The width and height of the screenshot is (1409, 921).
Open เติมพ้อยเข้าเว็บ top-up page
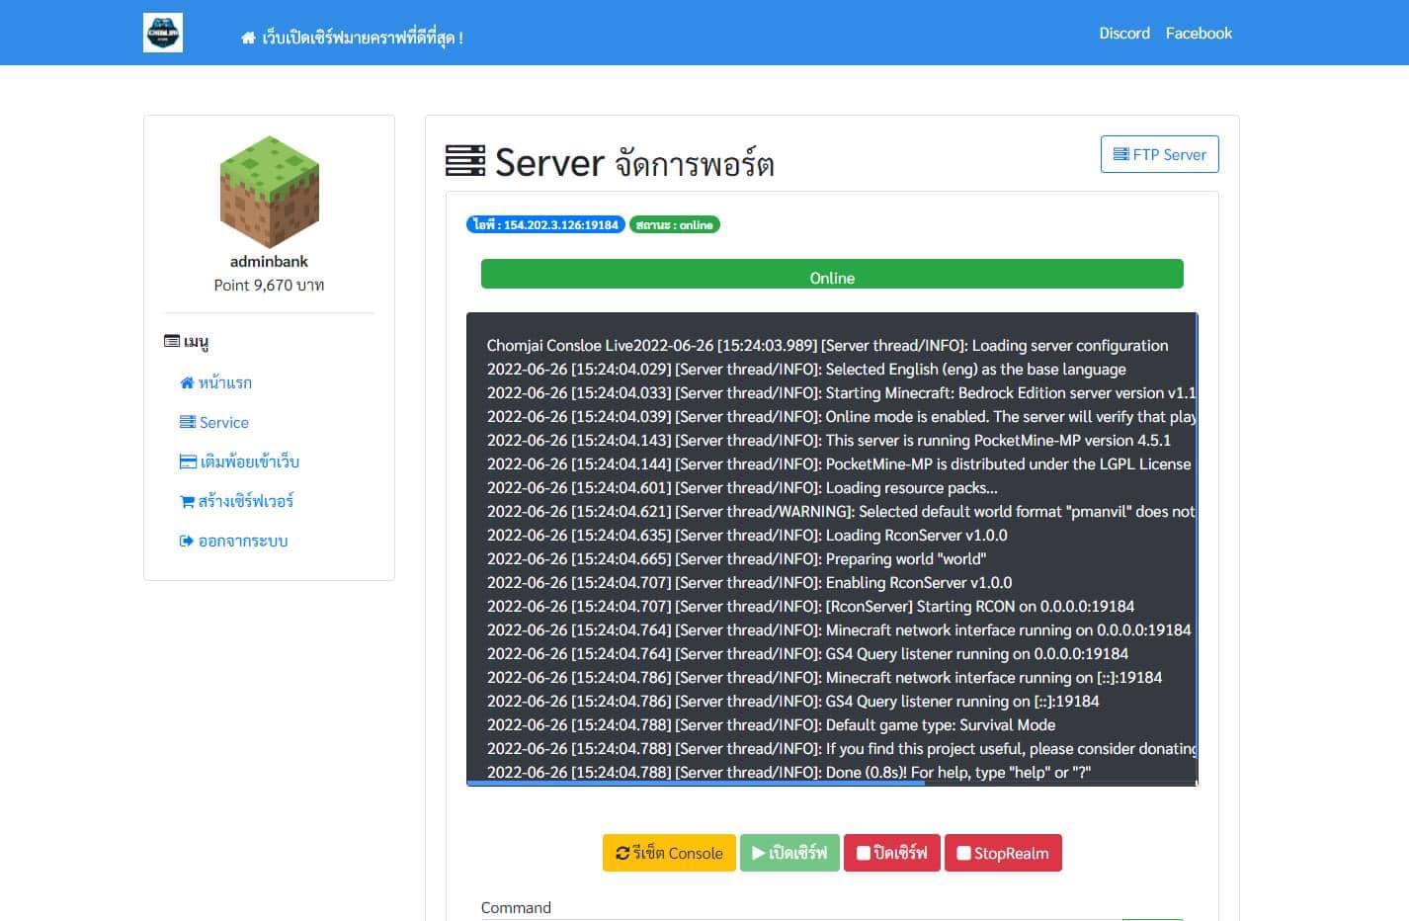239,461
